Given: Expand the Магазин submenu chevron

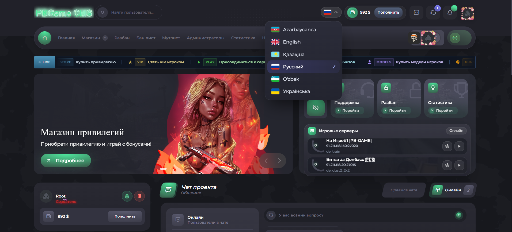Looking at the screenshot, I should (x=105, y=38).
